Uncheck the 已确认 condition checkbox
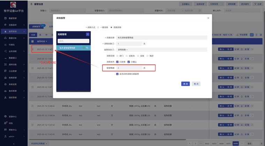 coord(129,62)
